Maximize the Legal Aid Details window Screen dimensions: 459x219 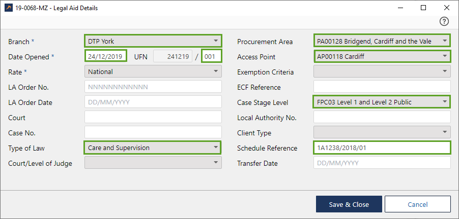click(423, 8)
